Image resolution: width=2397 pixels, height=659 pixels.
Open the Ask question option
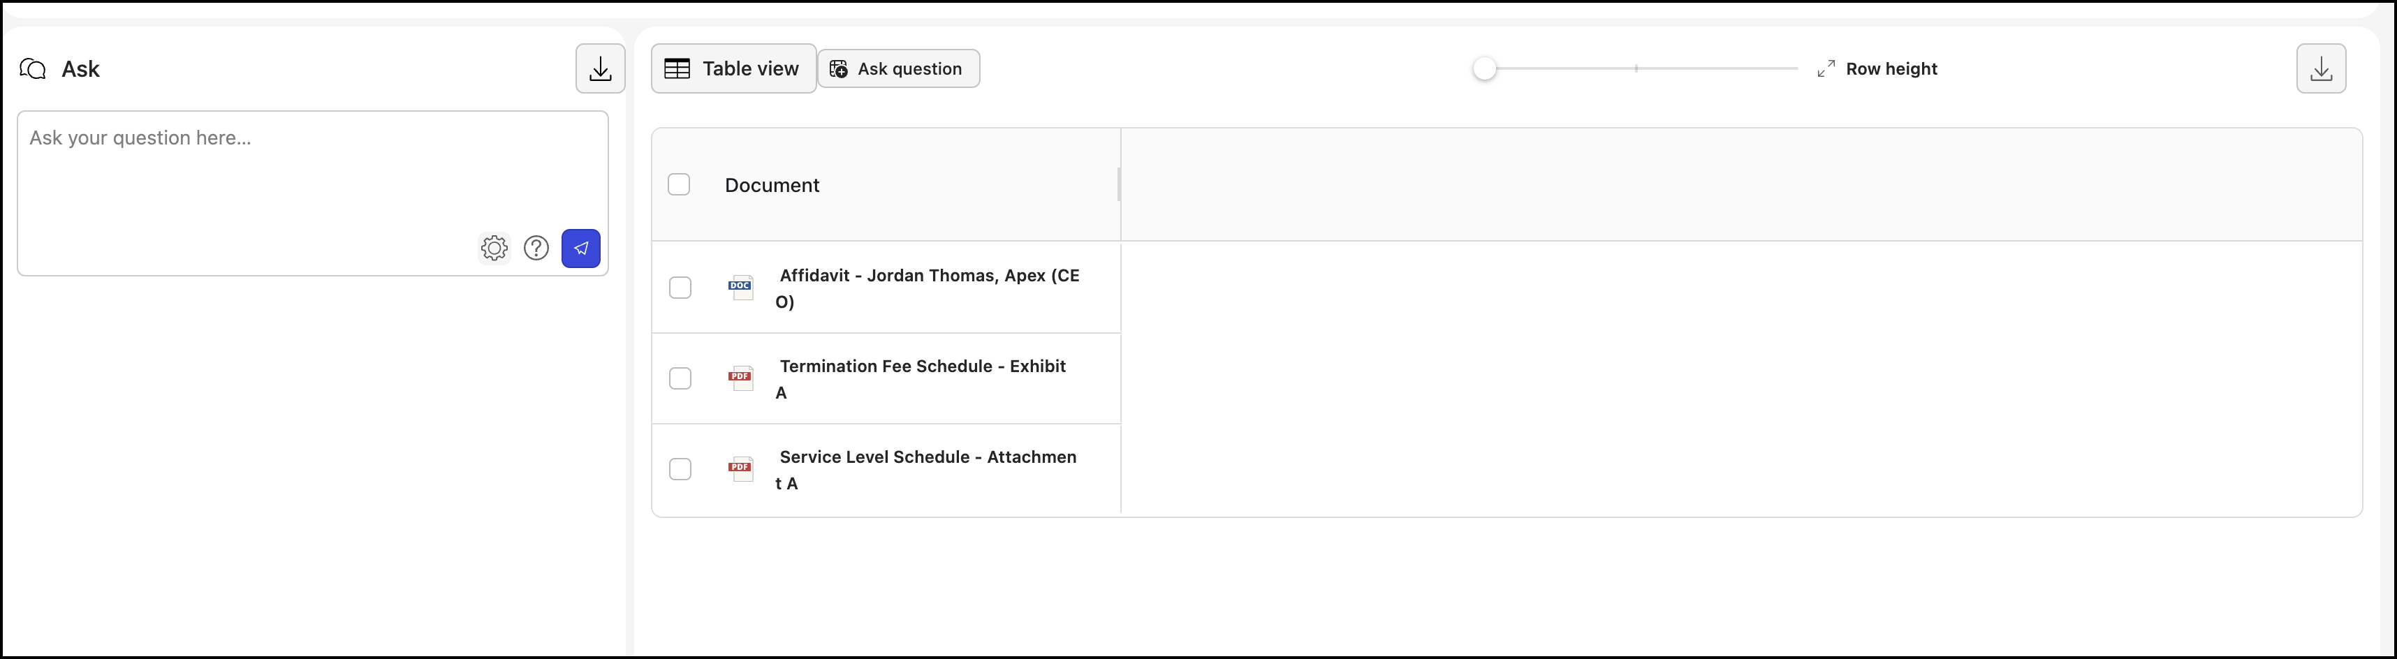[x=898, y=69]
